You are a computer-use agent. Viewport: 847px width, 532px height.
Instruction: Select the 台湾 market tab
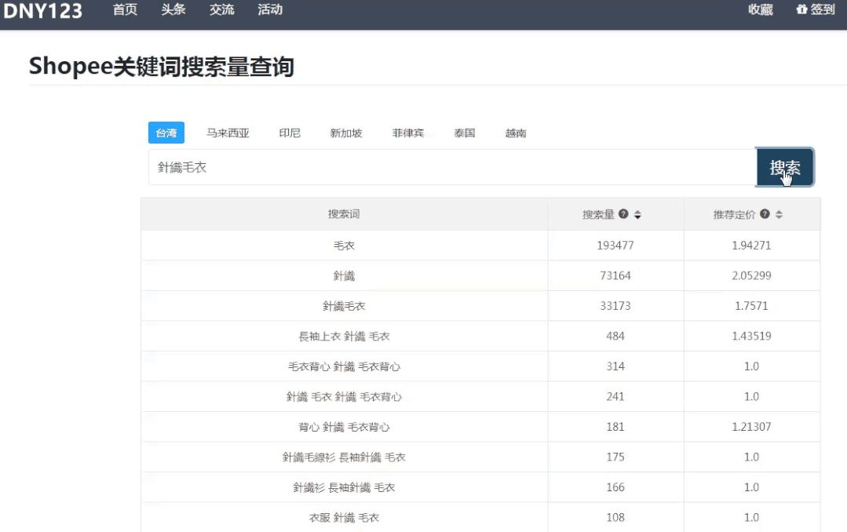(x=166, y=133)
